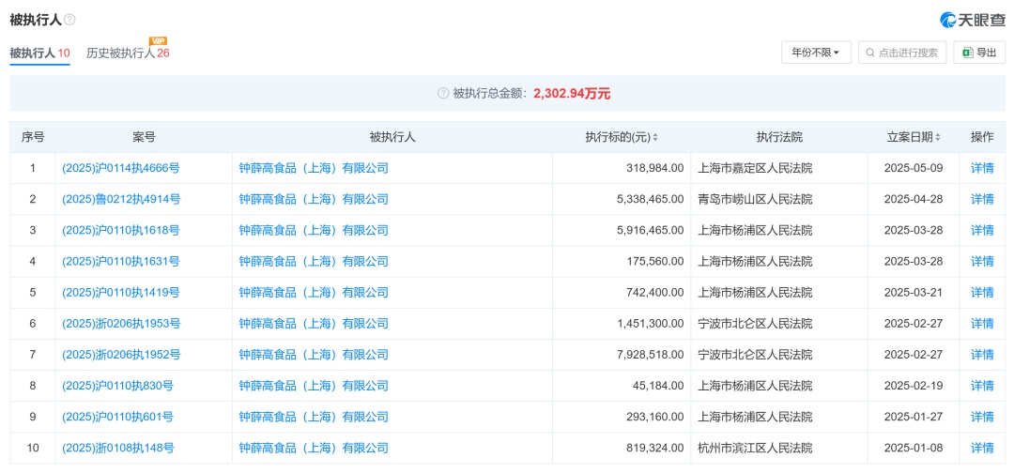View 详情 for row 3

pyautogui.click(x=982, y=230)
